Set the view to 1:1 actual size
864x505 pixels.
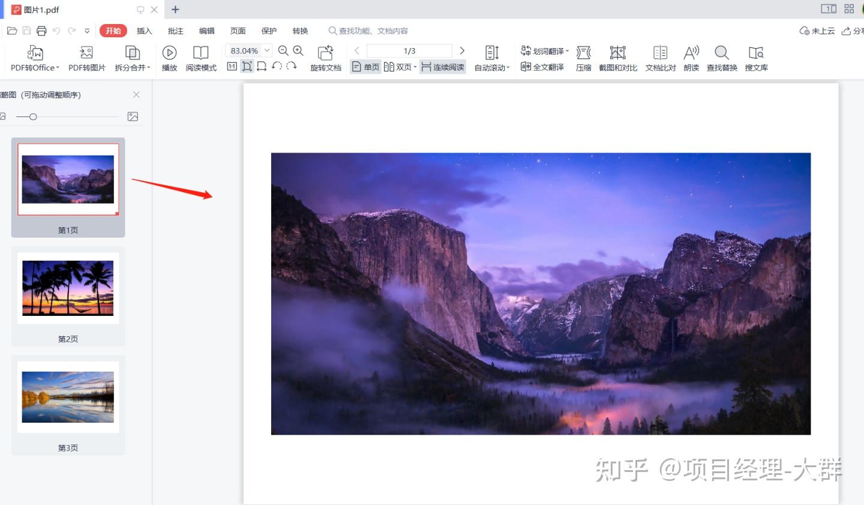tap(232, 66)
